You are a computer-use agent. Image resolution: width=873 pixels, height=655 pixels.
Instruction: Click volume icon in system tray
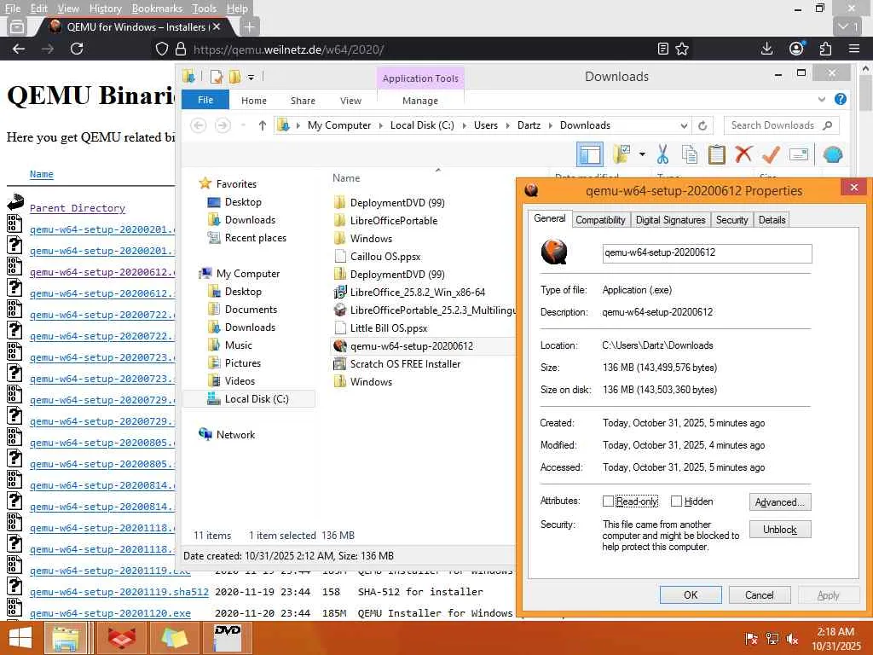pos(792,639)
